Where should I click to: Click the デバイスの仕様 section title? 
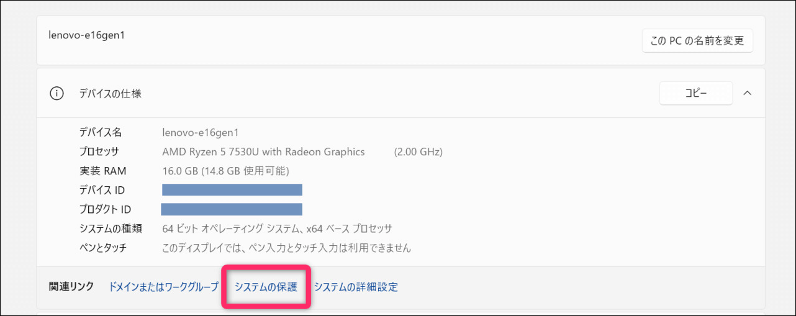pos(110,94)
